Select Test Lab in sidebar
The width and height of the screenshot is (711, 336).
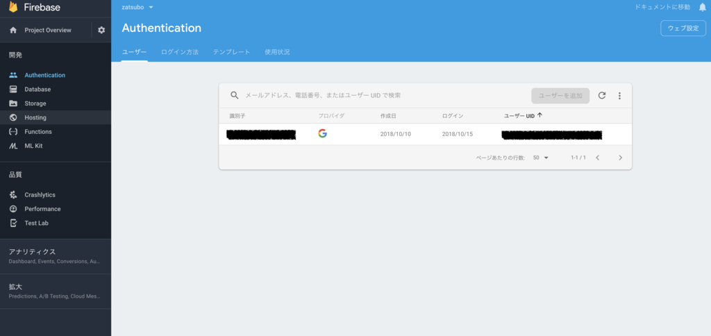coord(36,223)
